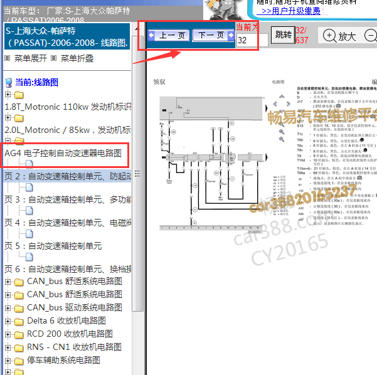Click 菜单展开 to expand all menus
Image resolution: width=377 pixels, height=375 pixels.
click(31, 58)
